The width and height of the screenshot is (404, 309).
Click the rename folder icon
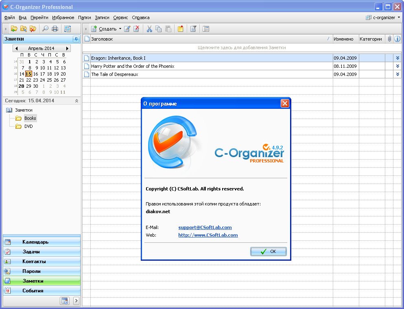tap(24, 29)
